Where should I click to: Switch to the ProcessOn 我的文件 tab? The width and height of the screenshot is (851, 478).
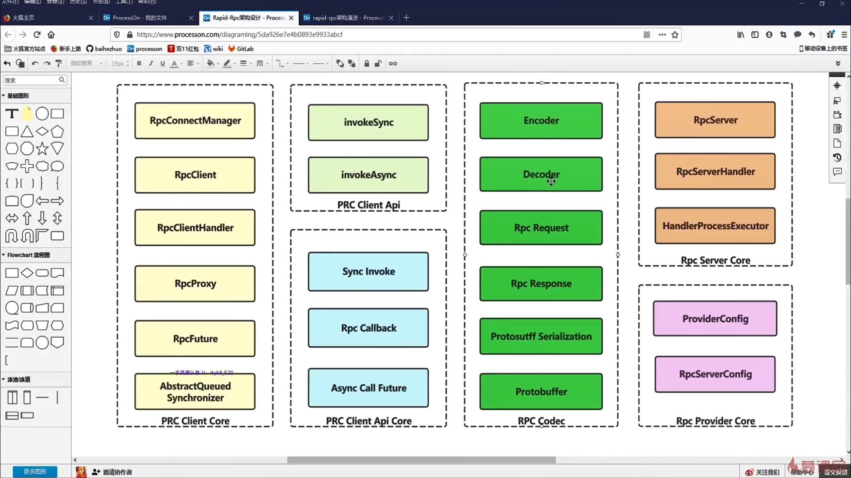point(140,18)
